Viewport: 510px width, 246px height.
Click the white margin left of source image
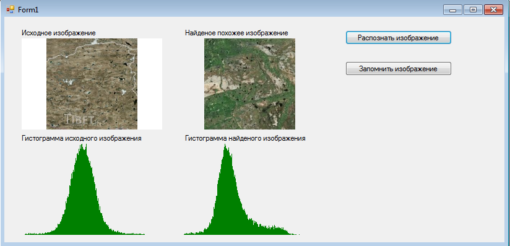tap(34, 84)
